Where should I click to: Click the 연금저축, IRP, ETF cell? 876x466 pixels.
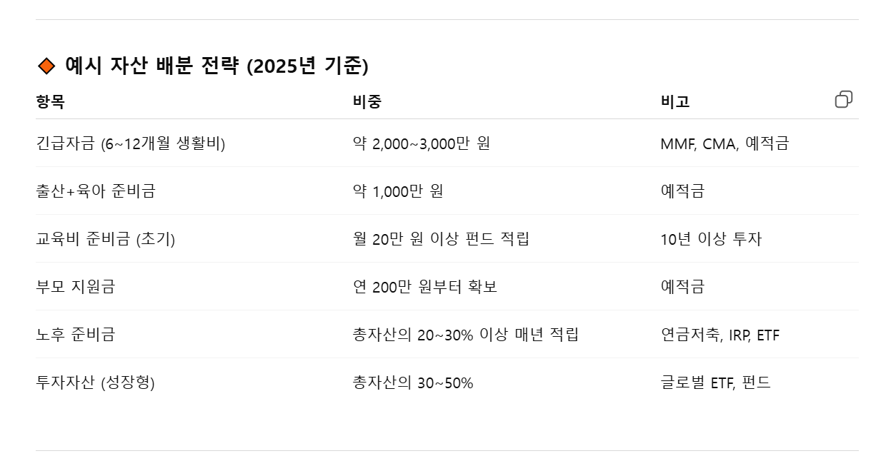coord(720,334)
